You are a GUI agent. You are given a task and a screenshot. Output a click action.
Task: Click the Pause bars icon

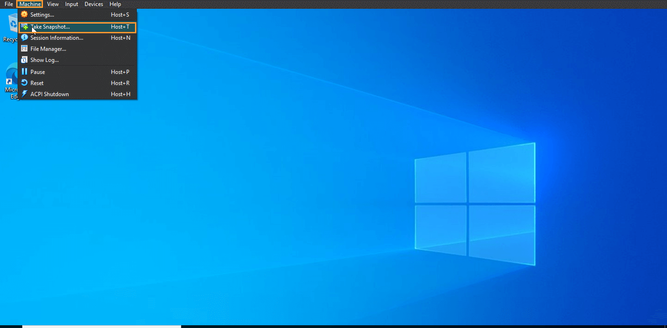pyautogui.click(x=24, y=72)
